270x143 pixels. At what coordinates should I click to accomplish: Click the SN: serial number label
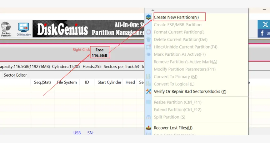tap(90, 133)
